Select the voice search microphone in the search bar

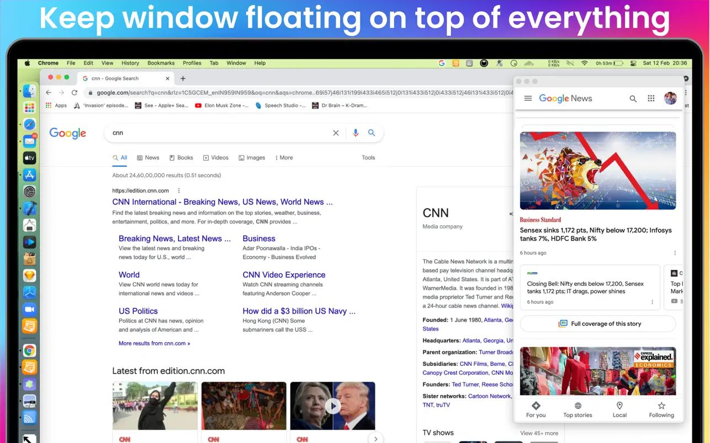pos(355,133)
